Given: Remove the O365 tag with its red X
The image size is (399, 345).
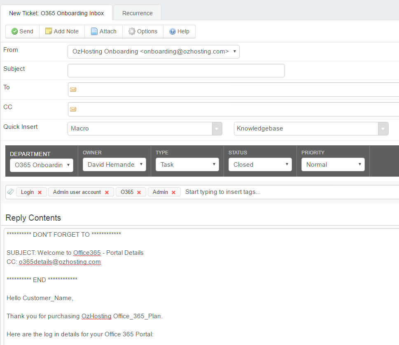Looking at the screenshot, I should pos(139,192).
